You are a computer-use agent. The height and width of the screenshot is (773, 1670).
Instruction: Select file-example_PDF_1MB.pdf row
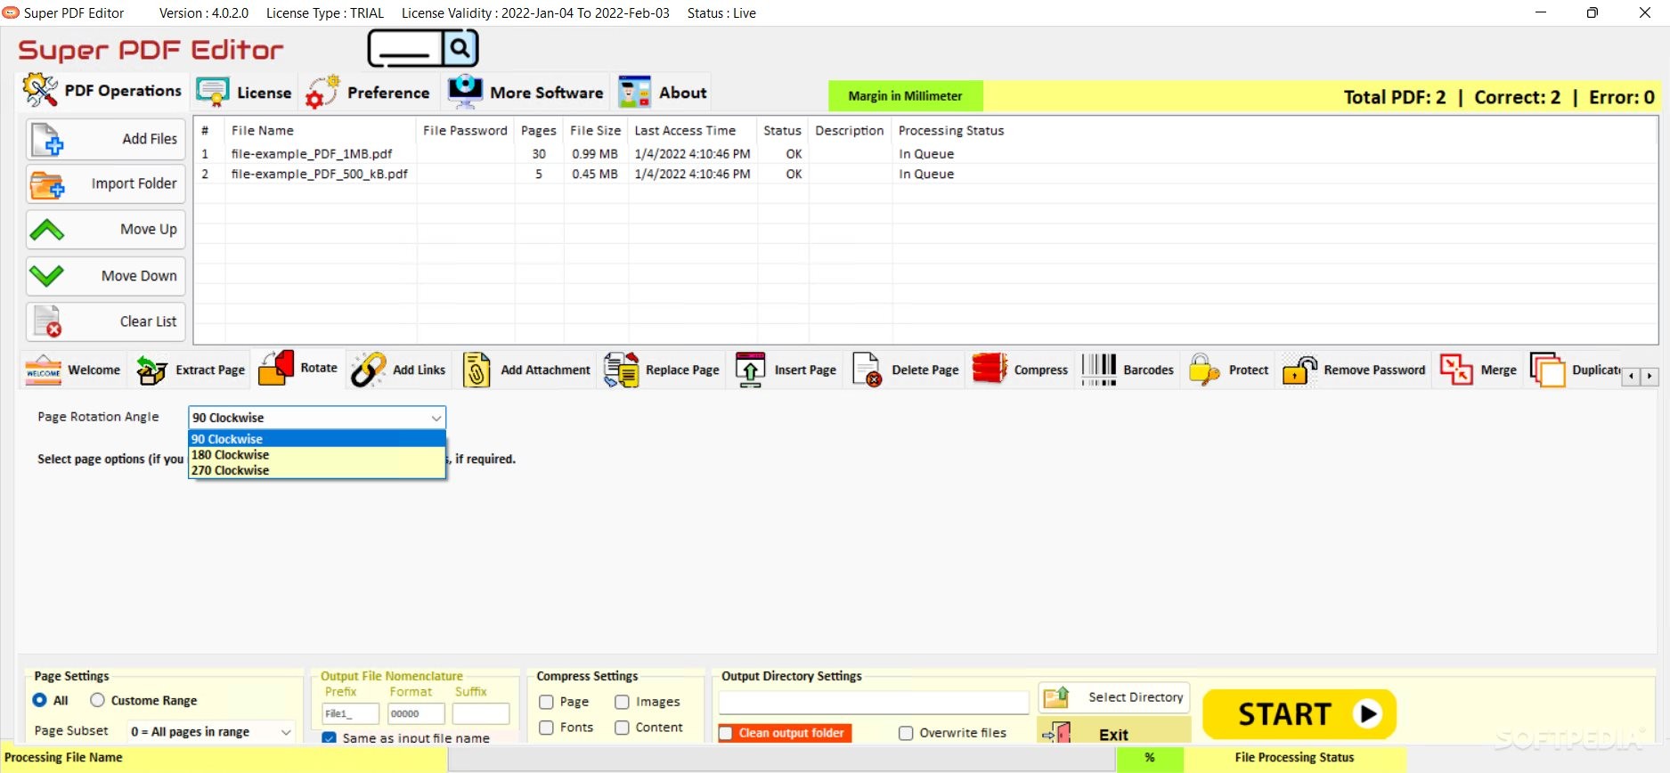pos(925,154)
